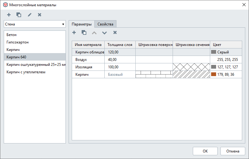Move the layer down with arrow icon
This screenshot has width=249, height=159.
tap(105, 33)
